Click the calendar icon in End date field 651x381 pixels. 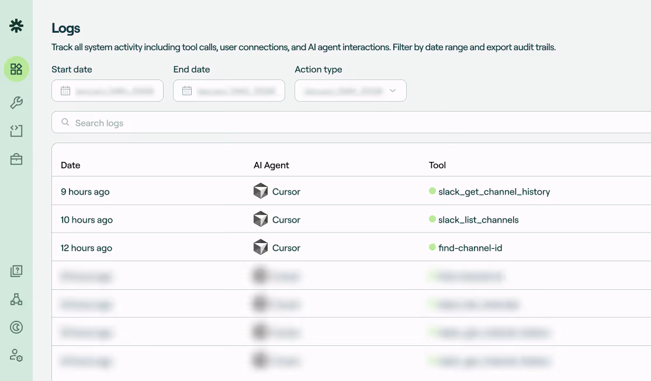187,91
